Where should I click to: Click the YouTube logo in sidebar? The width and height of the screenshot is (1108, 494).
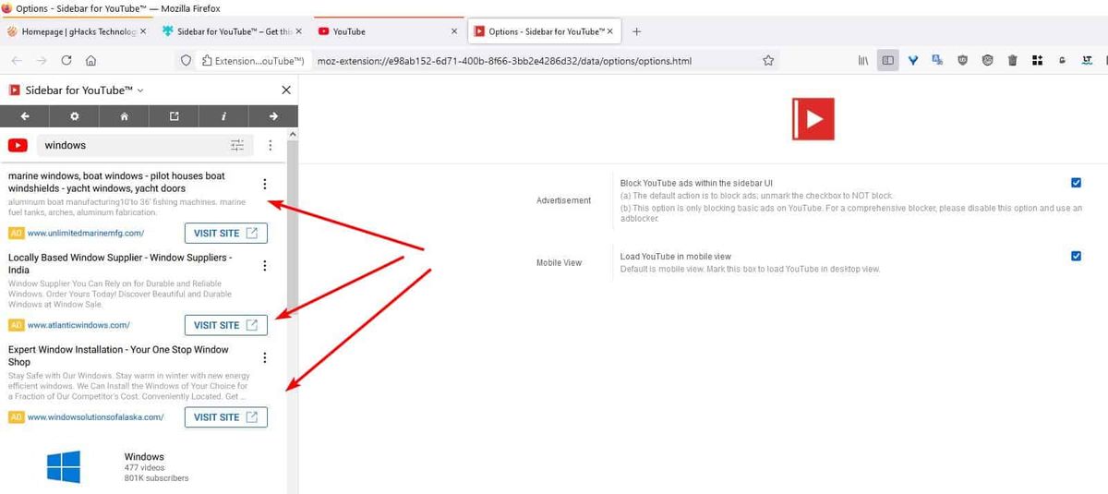(x=18, y=145)
